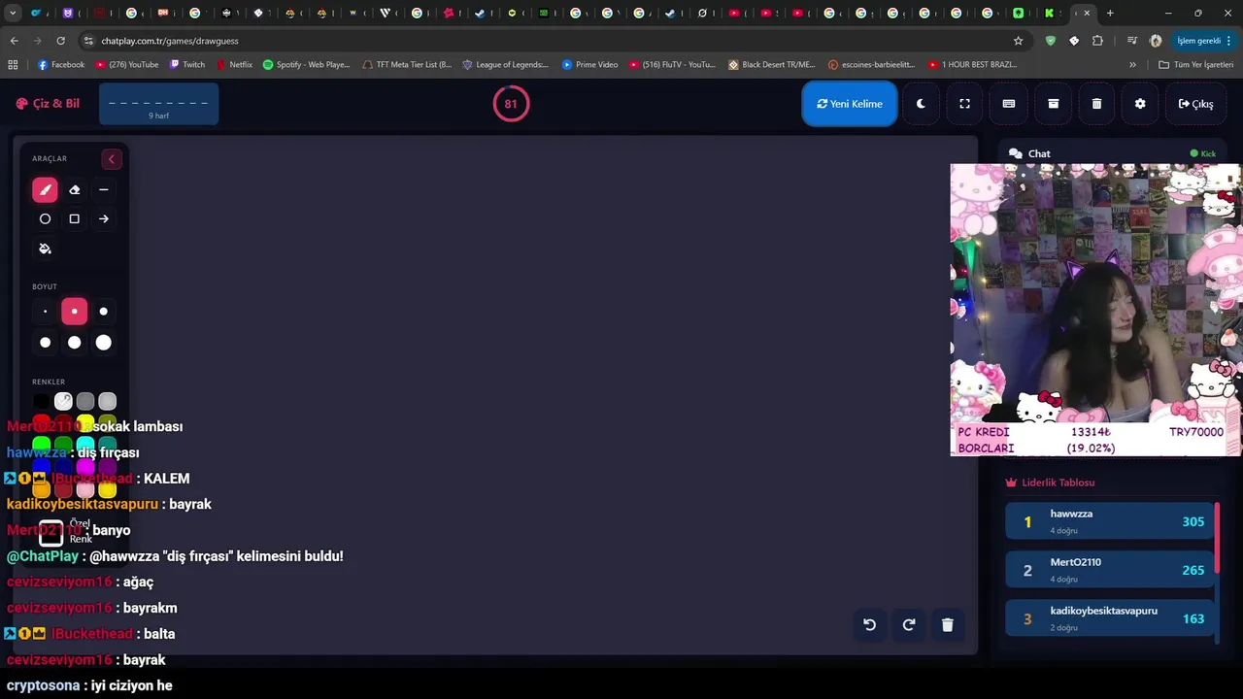This screenshot has width=1243, height=699.
Task: Select kadikoybesiktasvapuru leaderboard row
Action: pos(1109,618)
